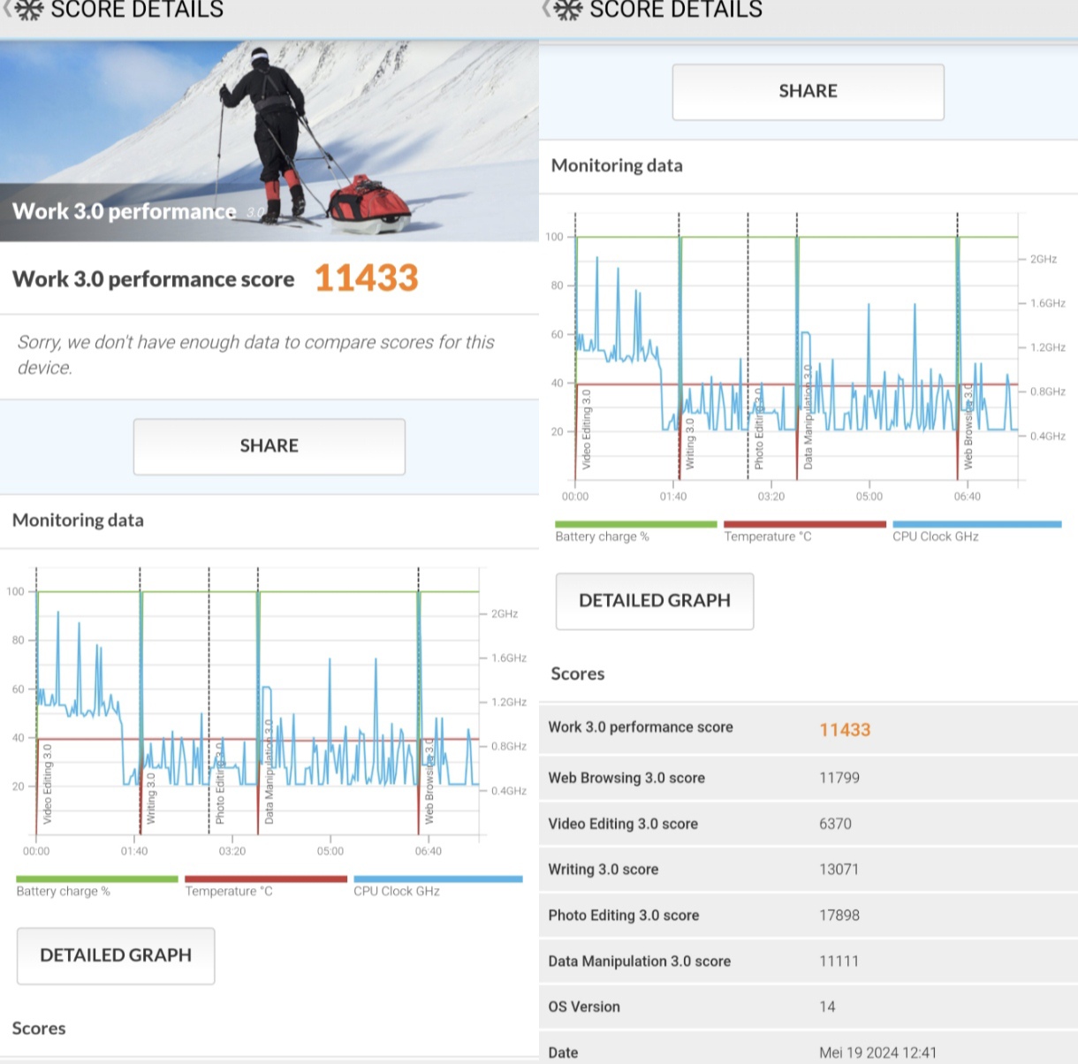Screen dimensions: 1078x1064
Task: Click the Web Browsing 3.0 marker in right graph
Action: pos(968,427)
